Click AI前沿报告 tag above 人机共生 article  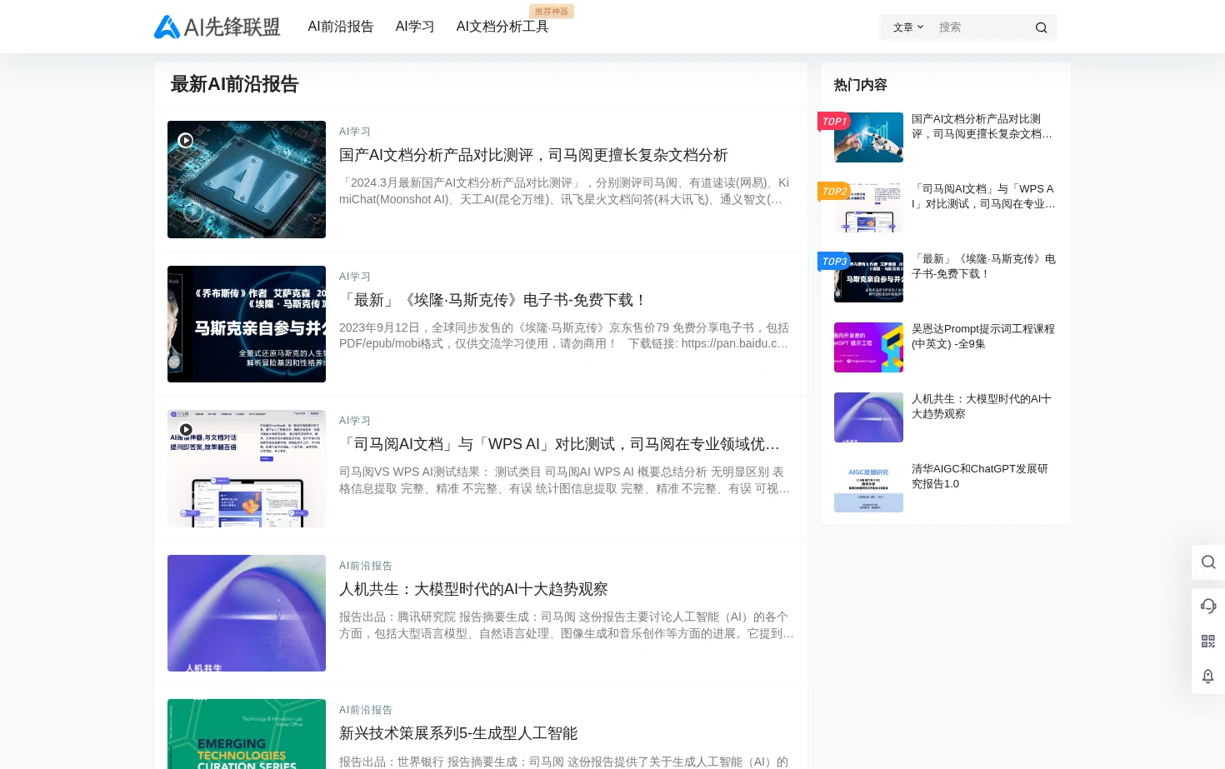click(366, 566)
